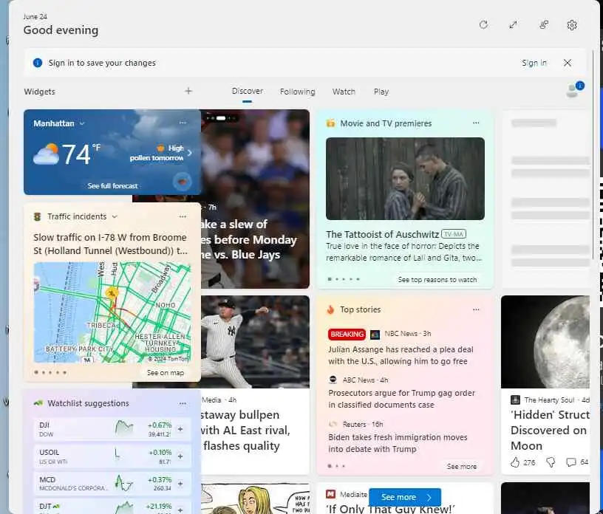
Task: Dislike the Moon article thumbs down
Action: (x=551, y=462)
